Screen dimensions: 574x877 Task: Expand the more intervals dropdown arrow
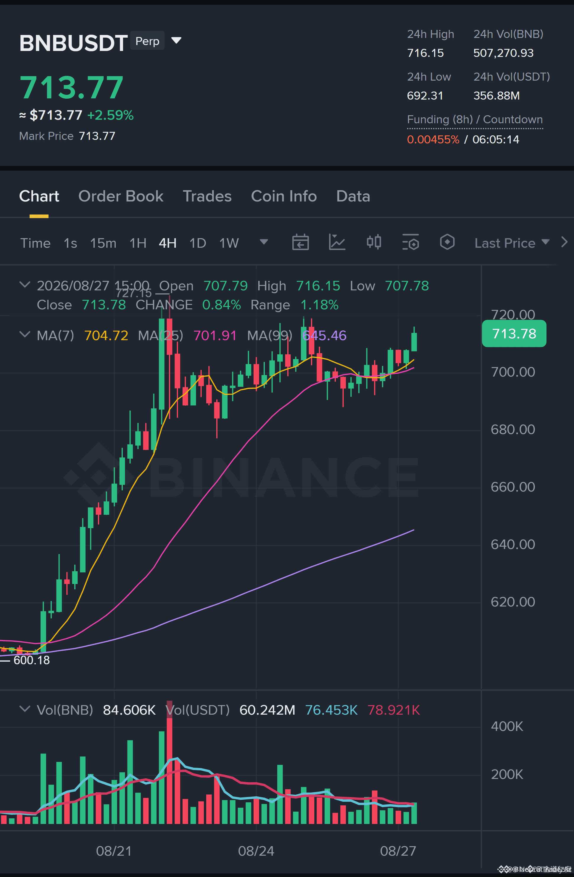[264, 242]
